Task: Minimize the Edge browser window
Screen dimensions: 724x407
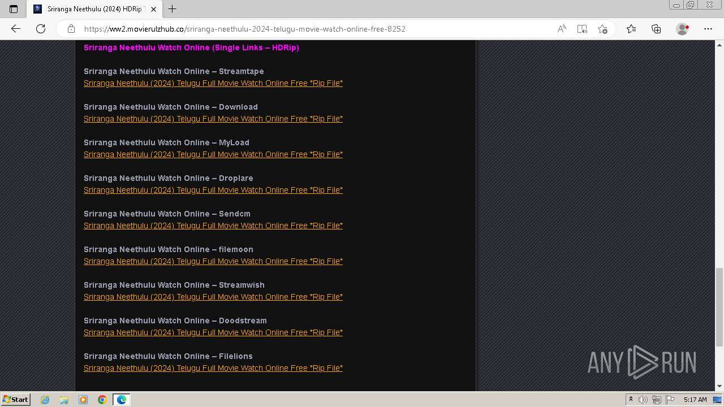Action: tap(676, 5)
